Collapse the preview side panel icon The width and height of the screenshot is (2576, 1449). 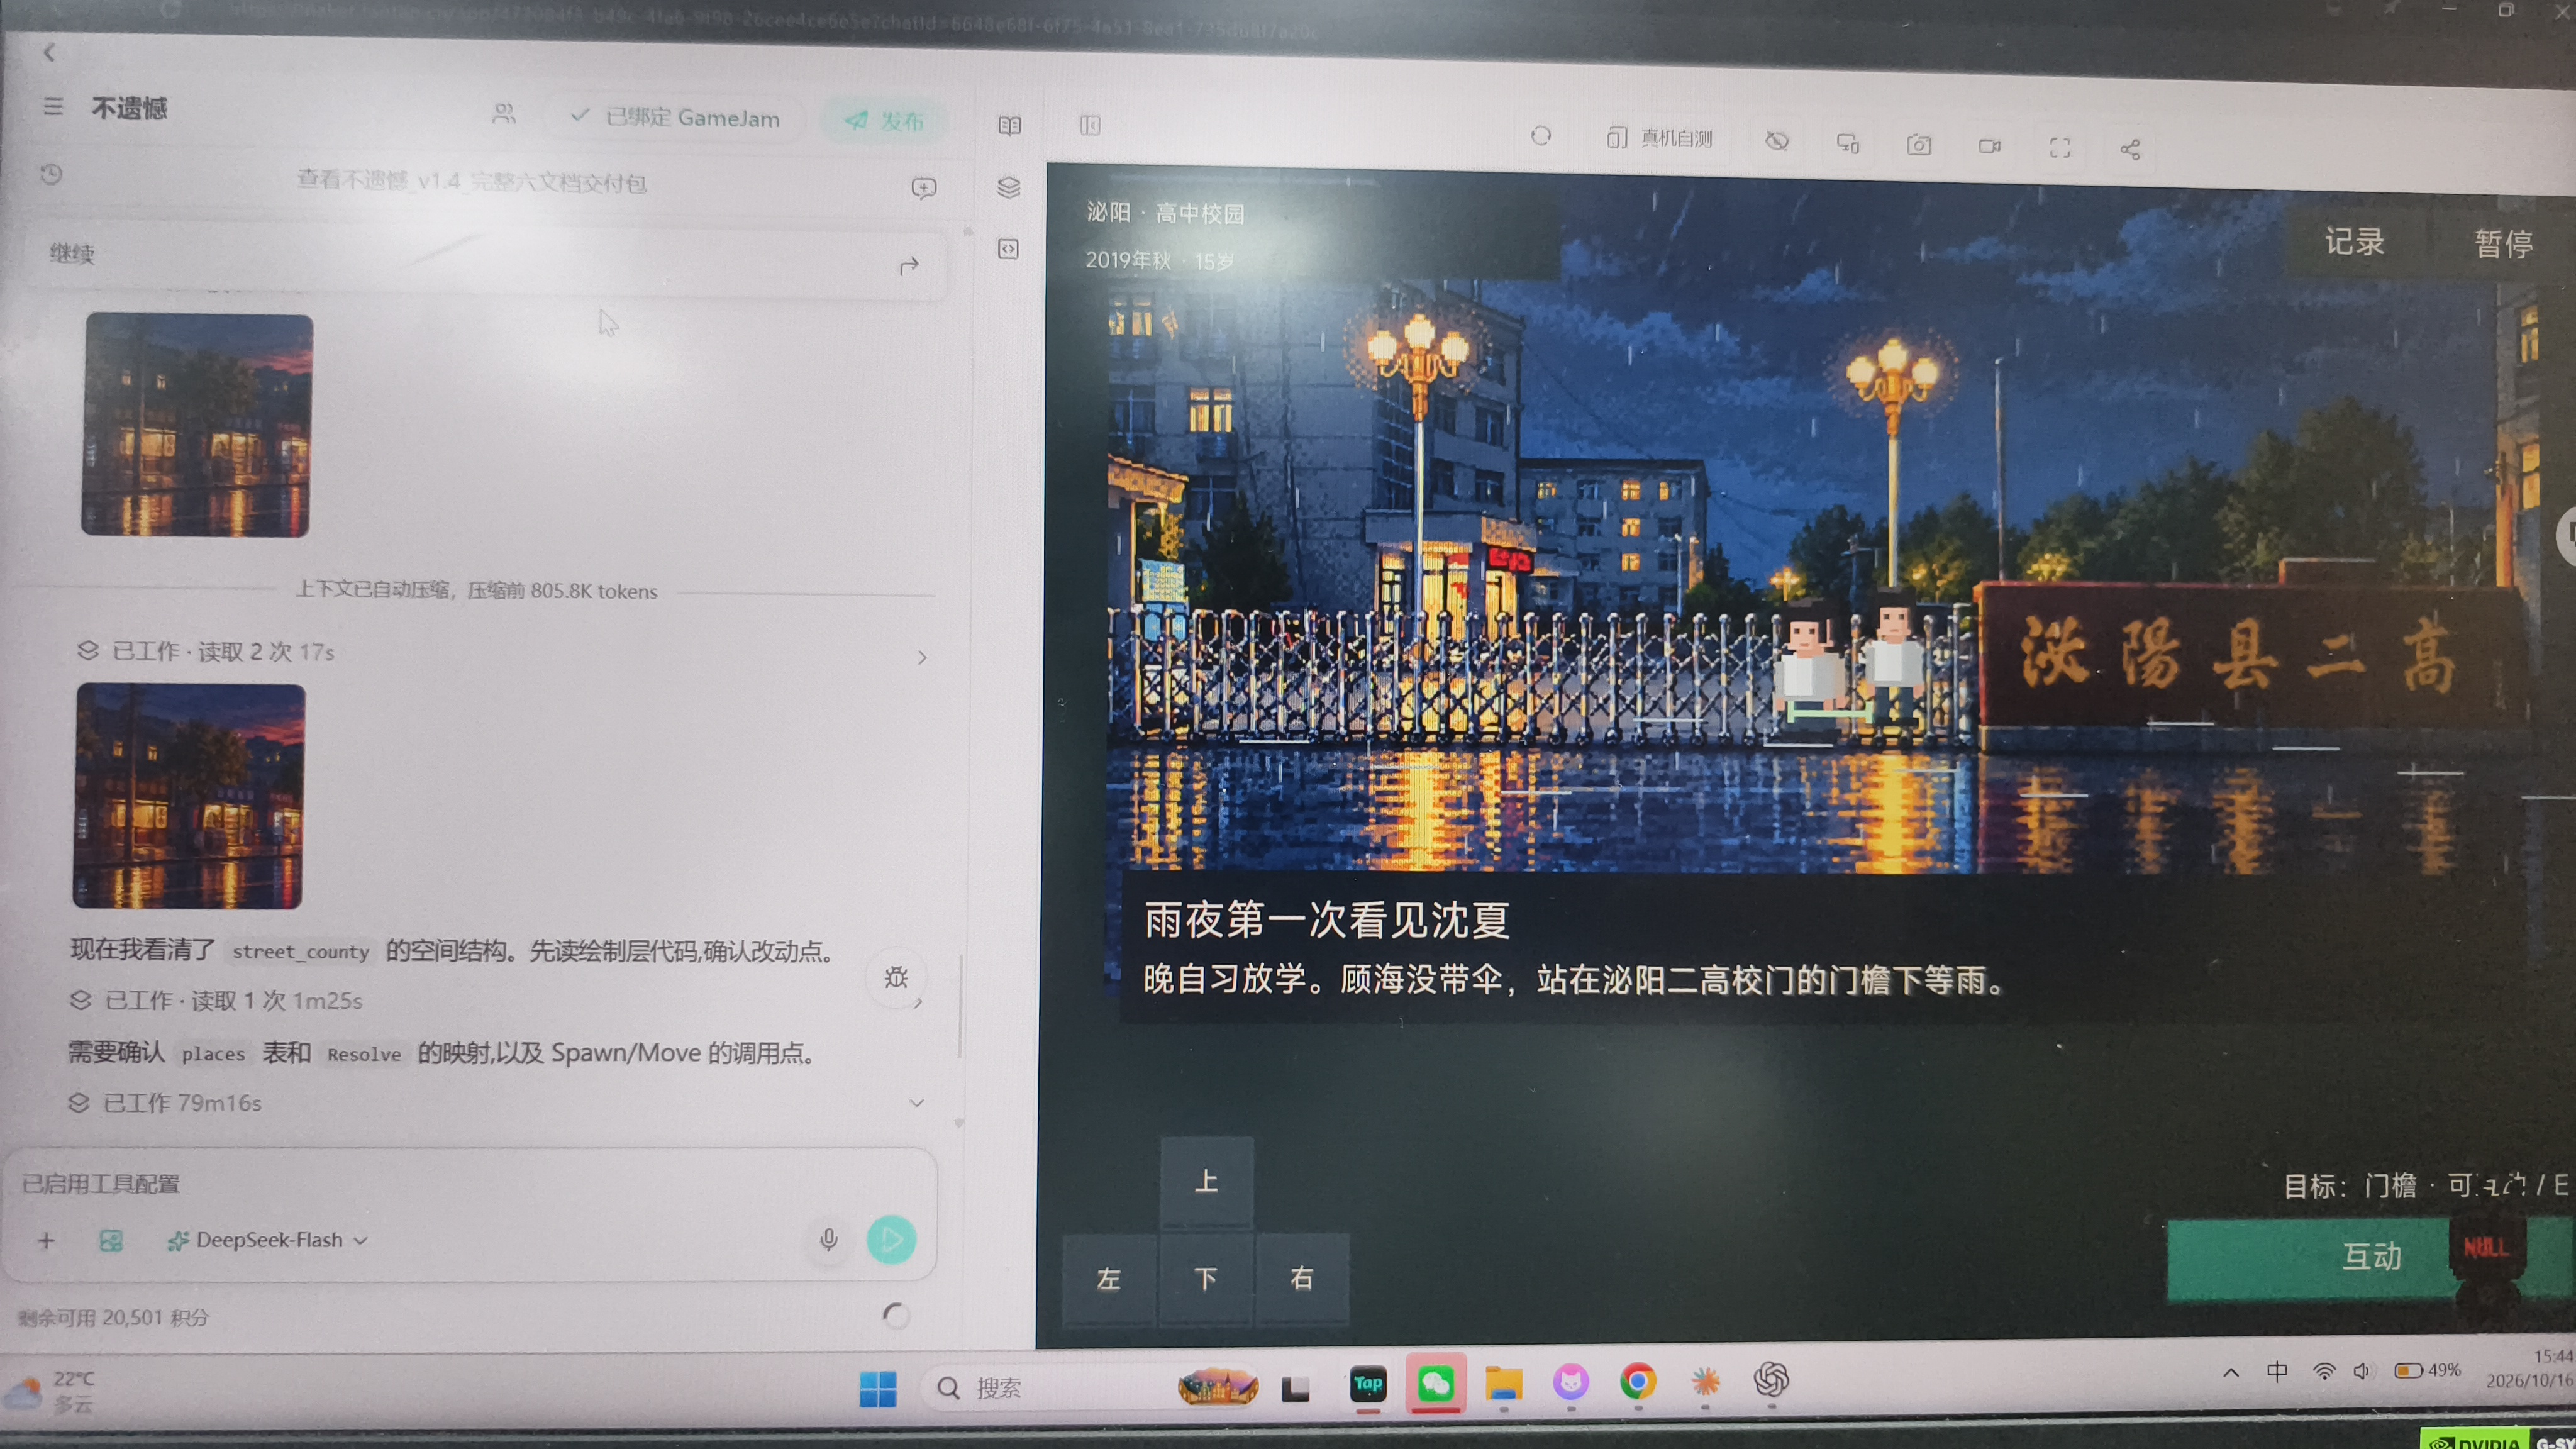tap(1090, 125)
